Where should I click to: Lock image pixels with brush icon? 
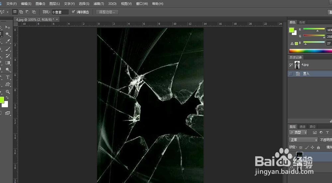click(x=306, y=147)
